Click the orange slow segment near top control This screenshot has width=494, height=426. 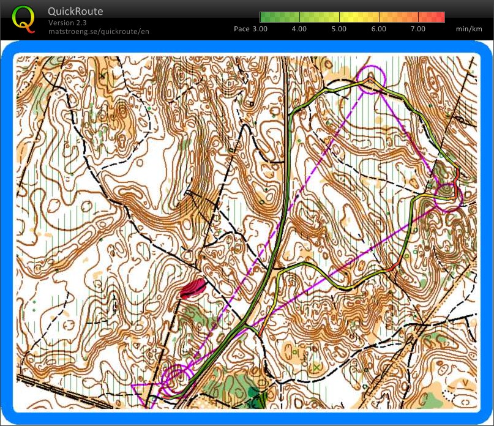pyautogui.click(x=369, y=80)
